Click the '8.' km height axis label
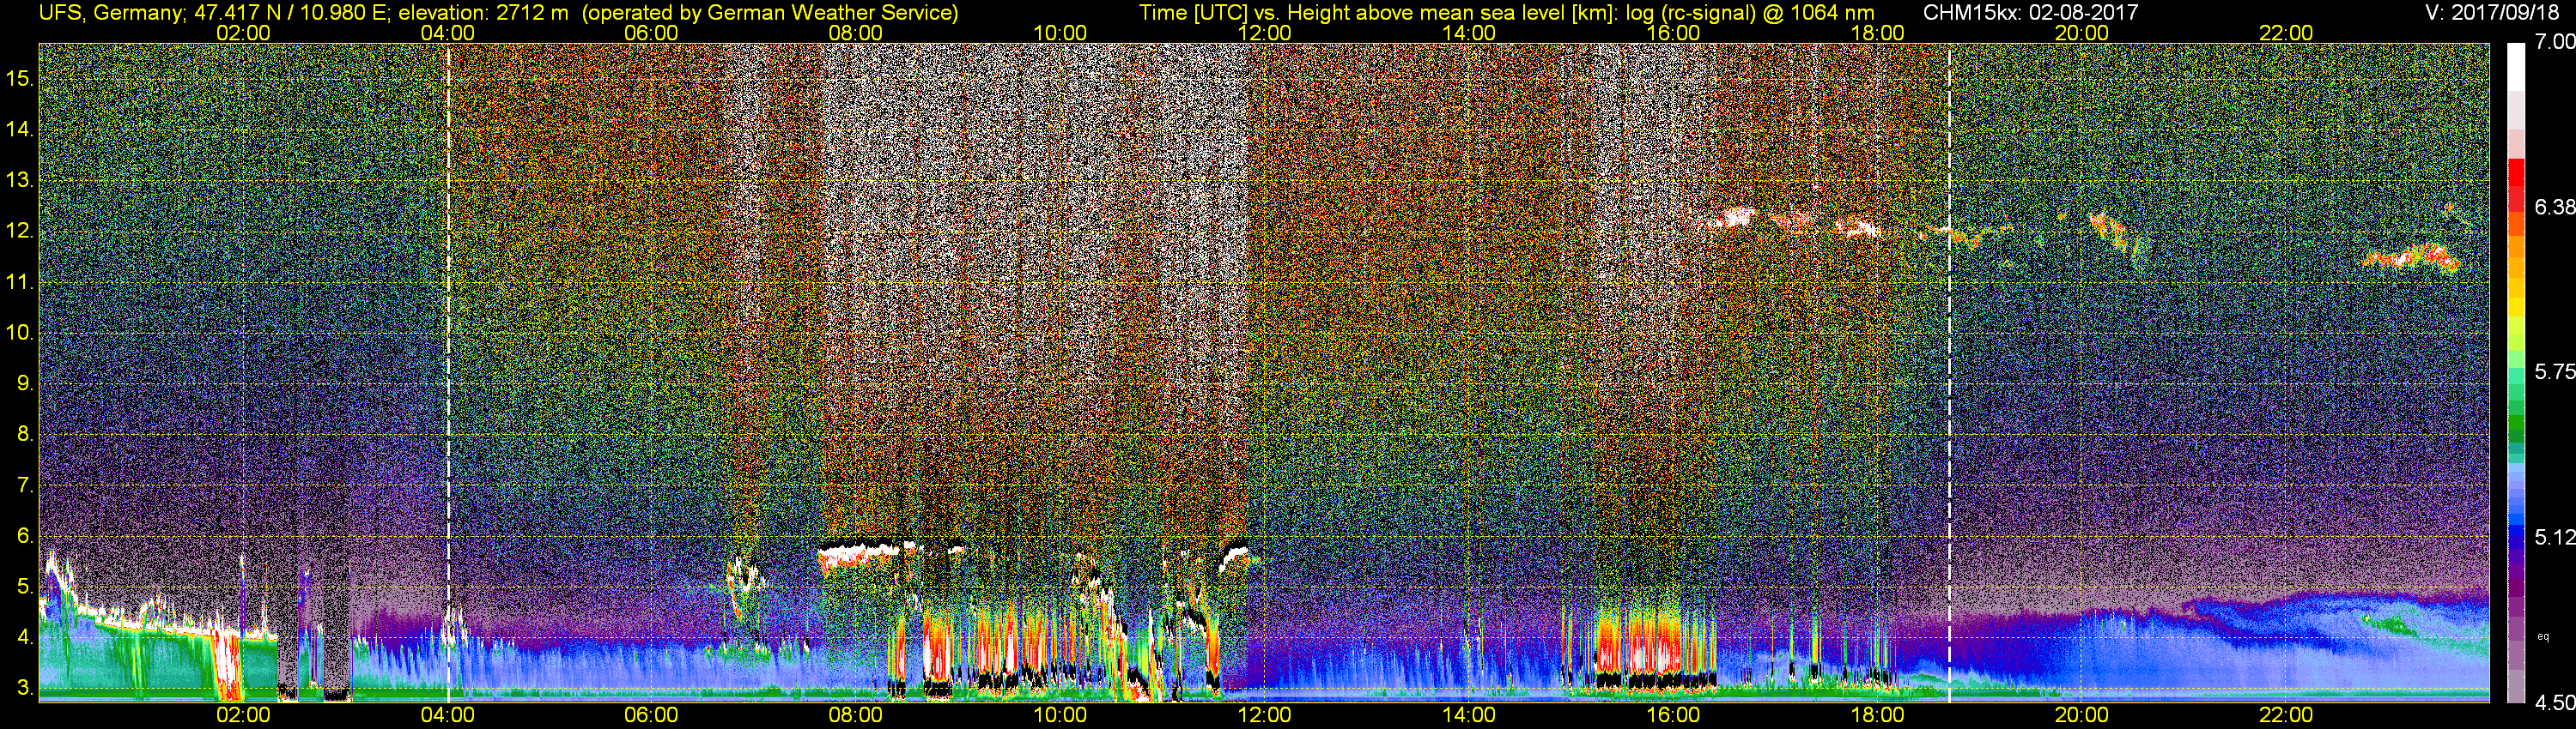The width and height of the screenshot is (2576, 729). coord(25,435)
